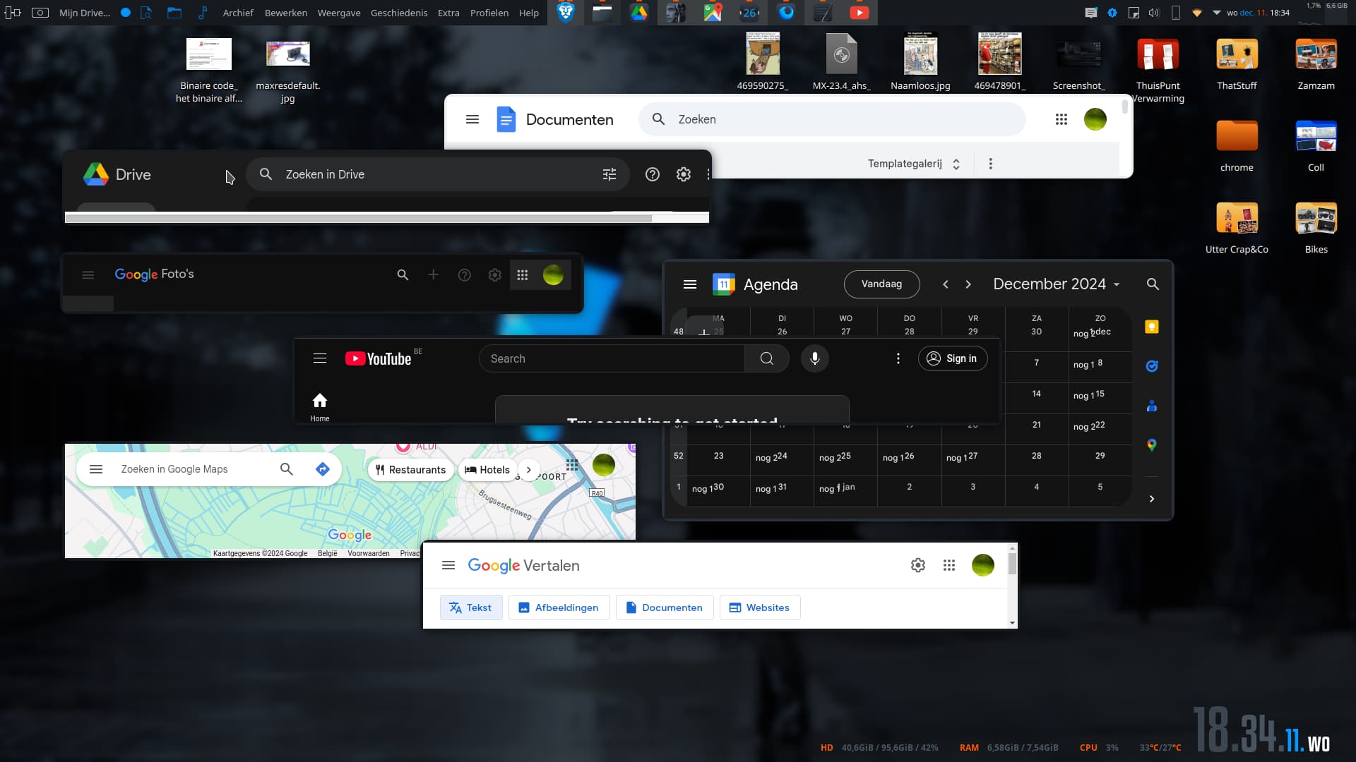The height and width of the screenshot is (762, 1356).
Task: Open Tasks in Agenda side panel
Action: click(x=1152, y=366)
